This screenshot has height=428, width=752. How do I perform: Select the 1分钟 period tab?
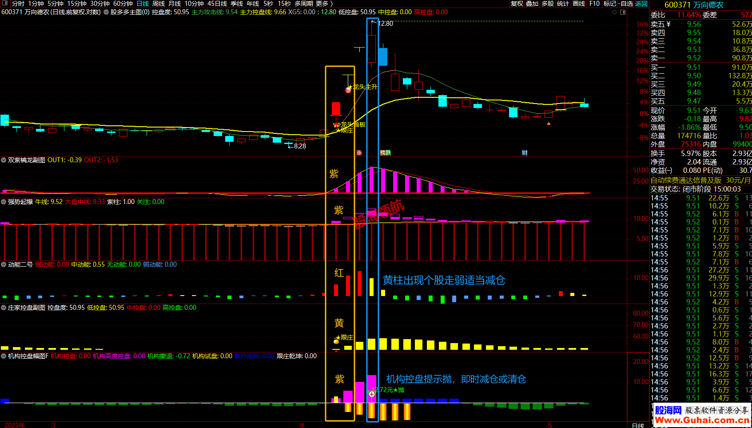pos(36,4)
